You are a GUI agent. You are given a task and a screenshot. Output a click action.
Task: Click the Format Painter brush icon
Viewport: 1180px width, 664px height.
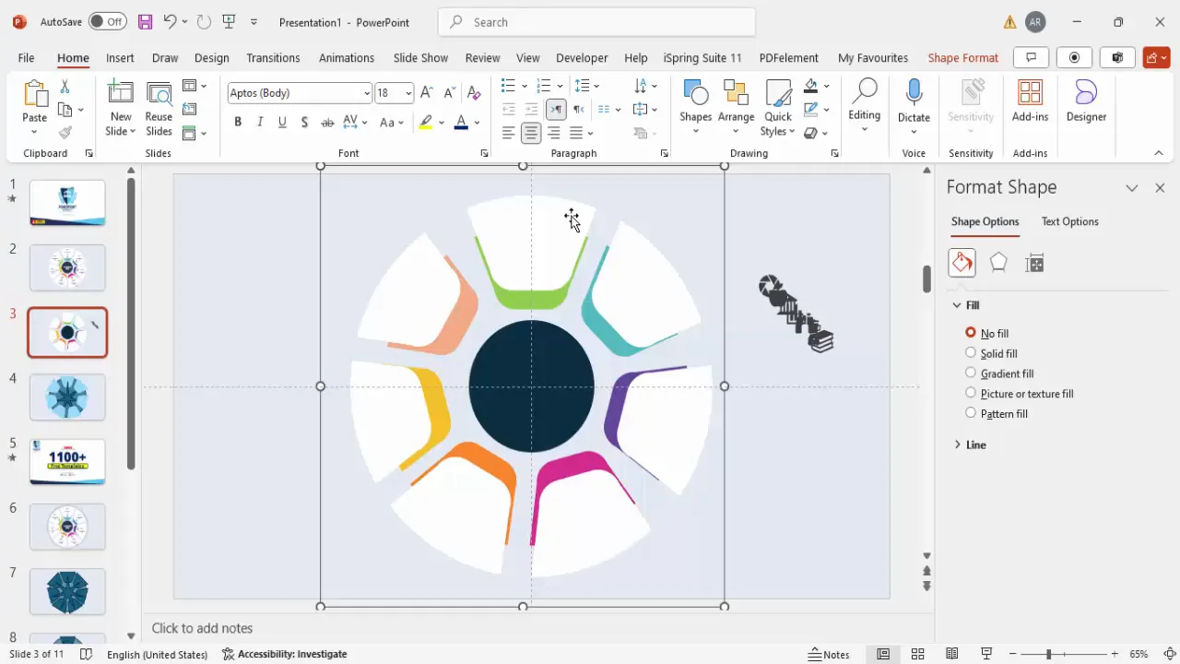coord(65,133)
